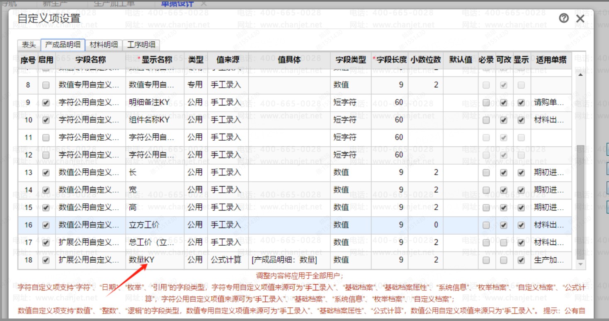
Task: Click the 值具体 column header
Action: (289, 60)
